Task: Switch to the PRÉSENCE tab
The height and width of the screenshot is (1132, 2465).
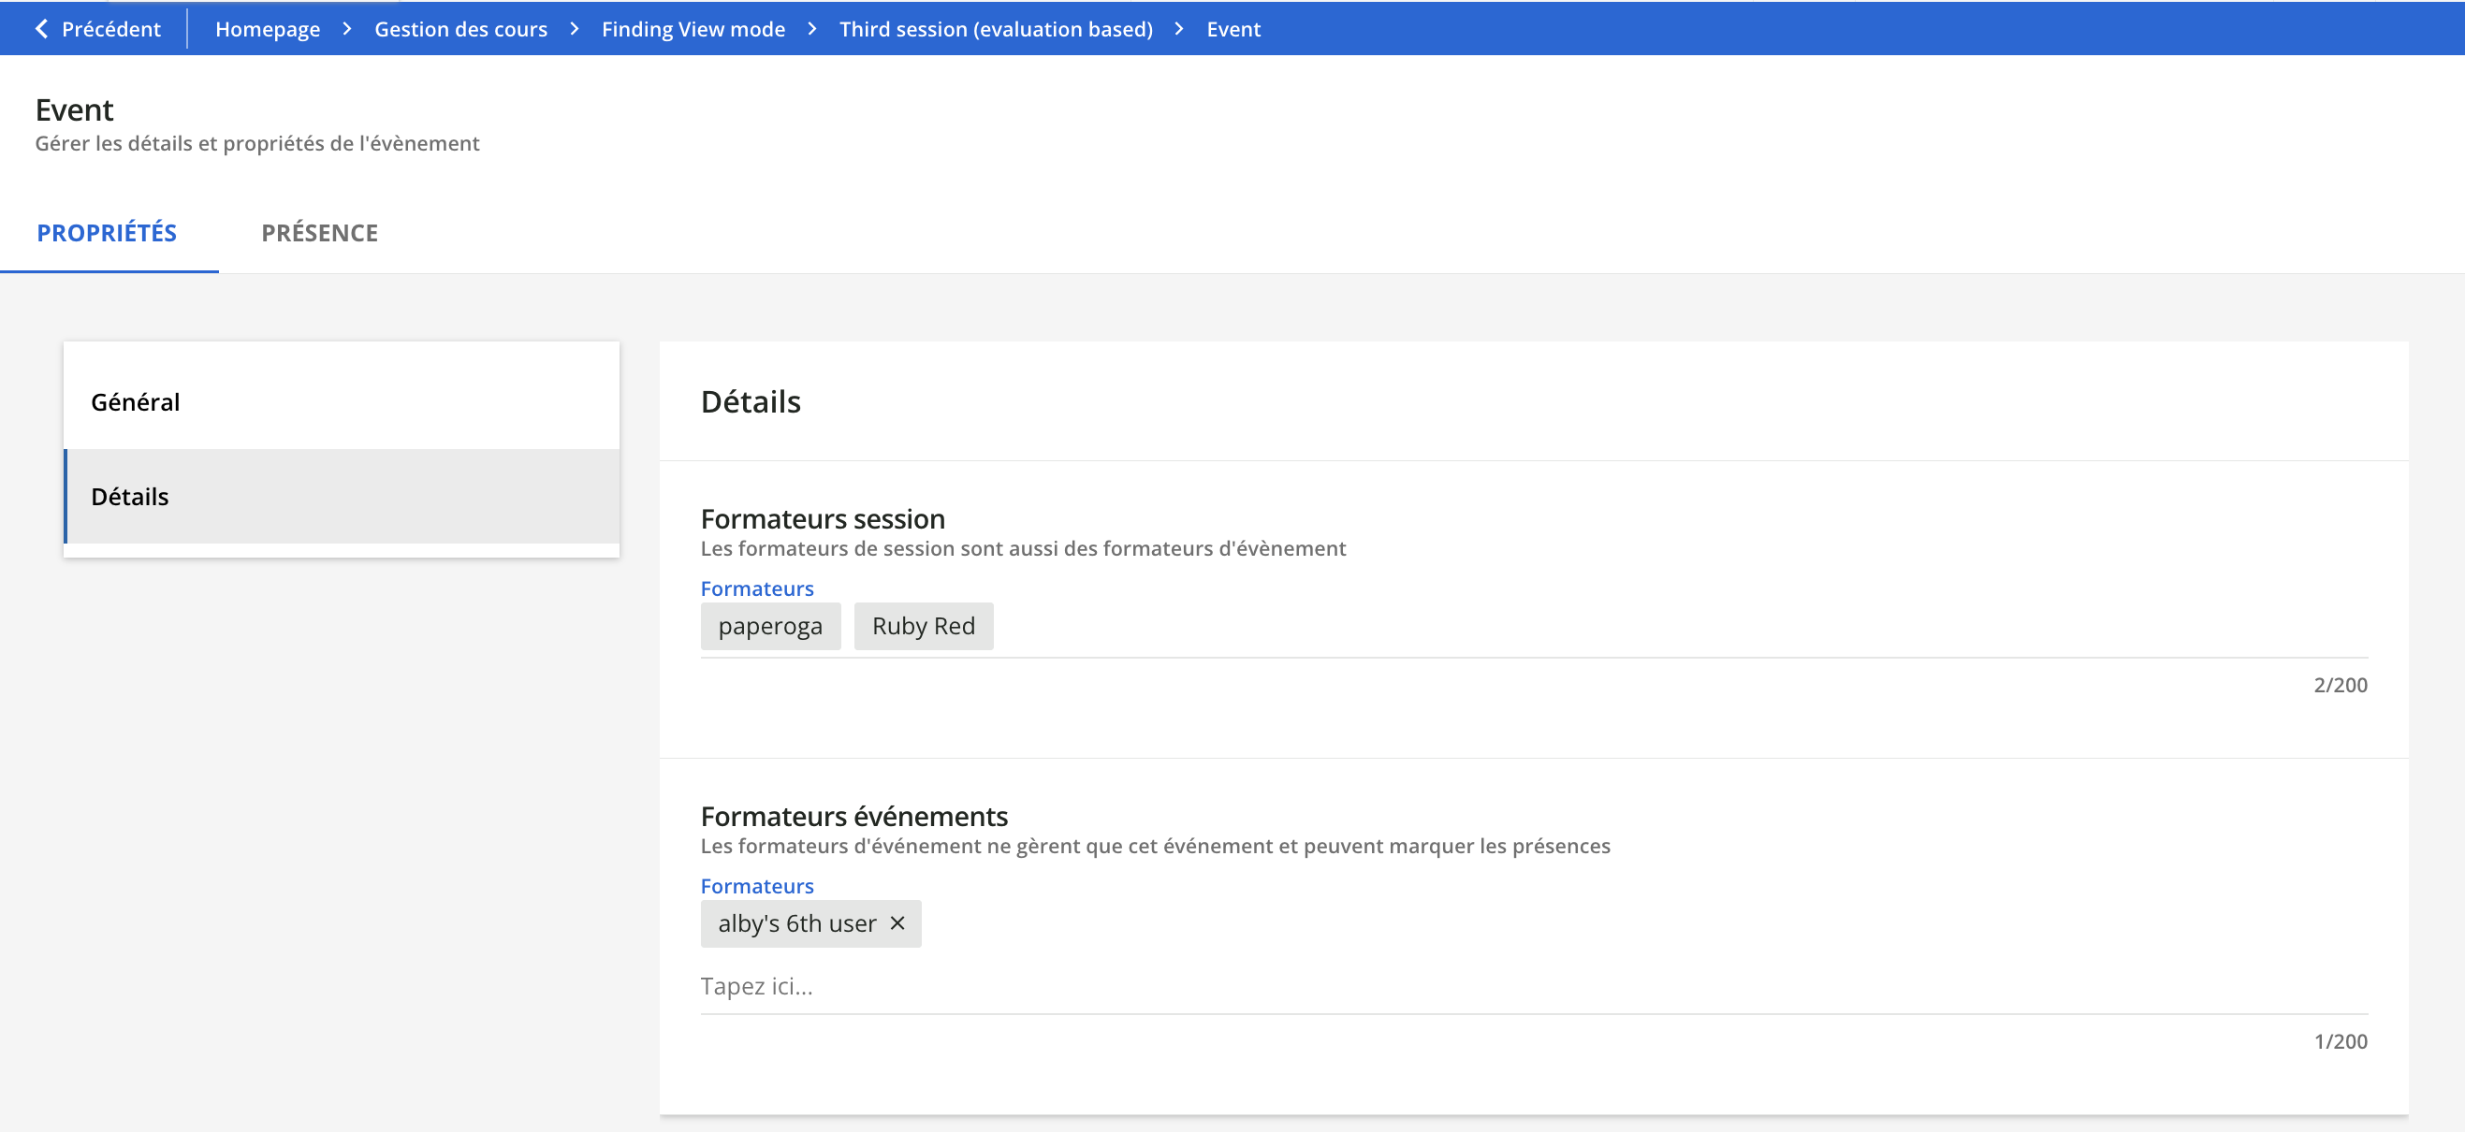Action: tap(320, 233)
